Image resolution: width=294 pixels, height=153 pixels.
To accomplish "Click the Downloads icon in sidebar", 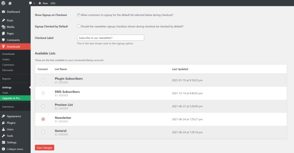I will coord(3,47).
